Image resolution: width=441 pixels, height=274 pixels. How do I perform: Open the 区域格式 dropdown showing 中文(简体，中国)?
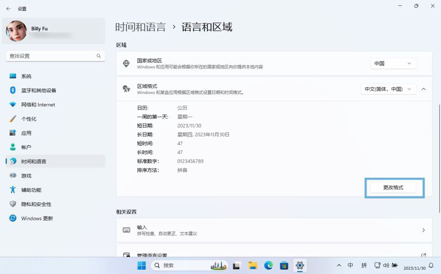point(388,89)
